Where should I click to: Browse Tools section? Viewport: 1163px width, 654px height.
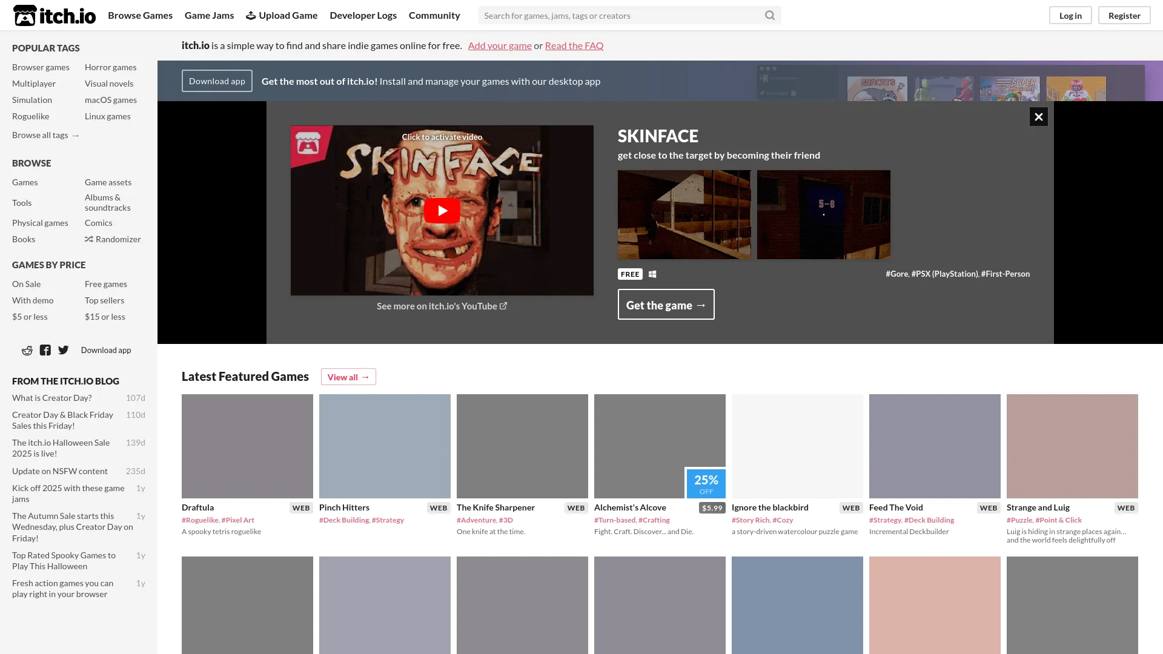pyautogui.click(x=22, y=203)
